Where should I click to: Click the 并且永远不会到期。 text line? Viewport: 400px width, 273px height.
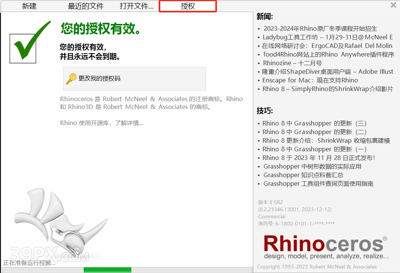(x=90, y=57)
